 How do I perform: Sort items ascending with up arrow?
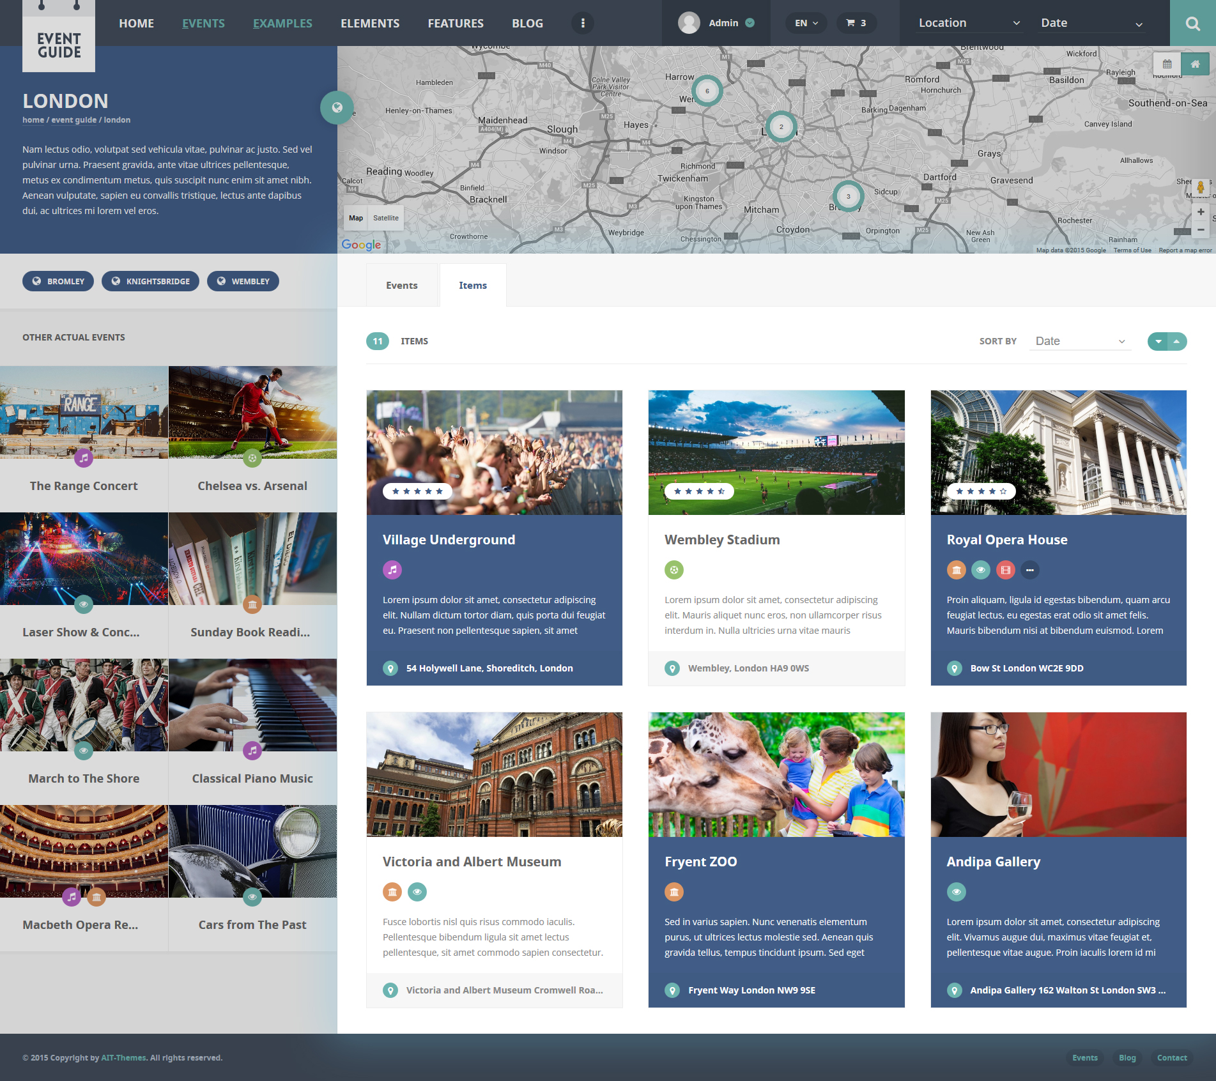1177,341
